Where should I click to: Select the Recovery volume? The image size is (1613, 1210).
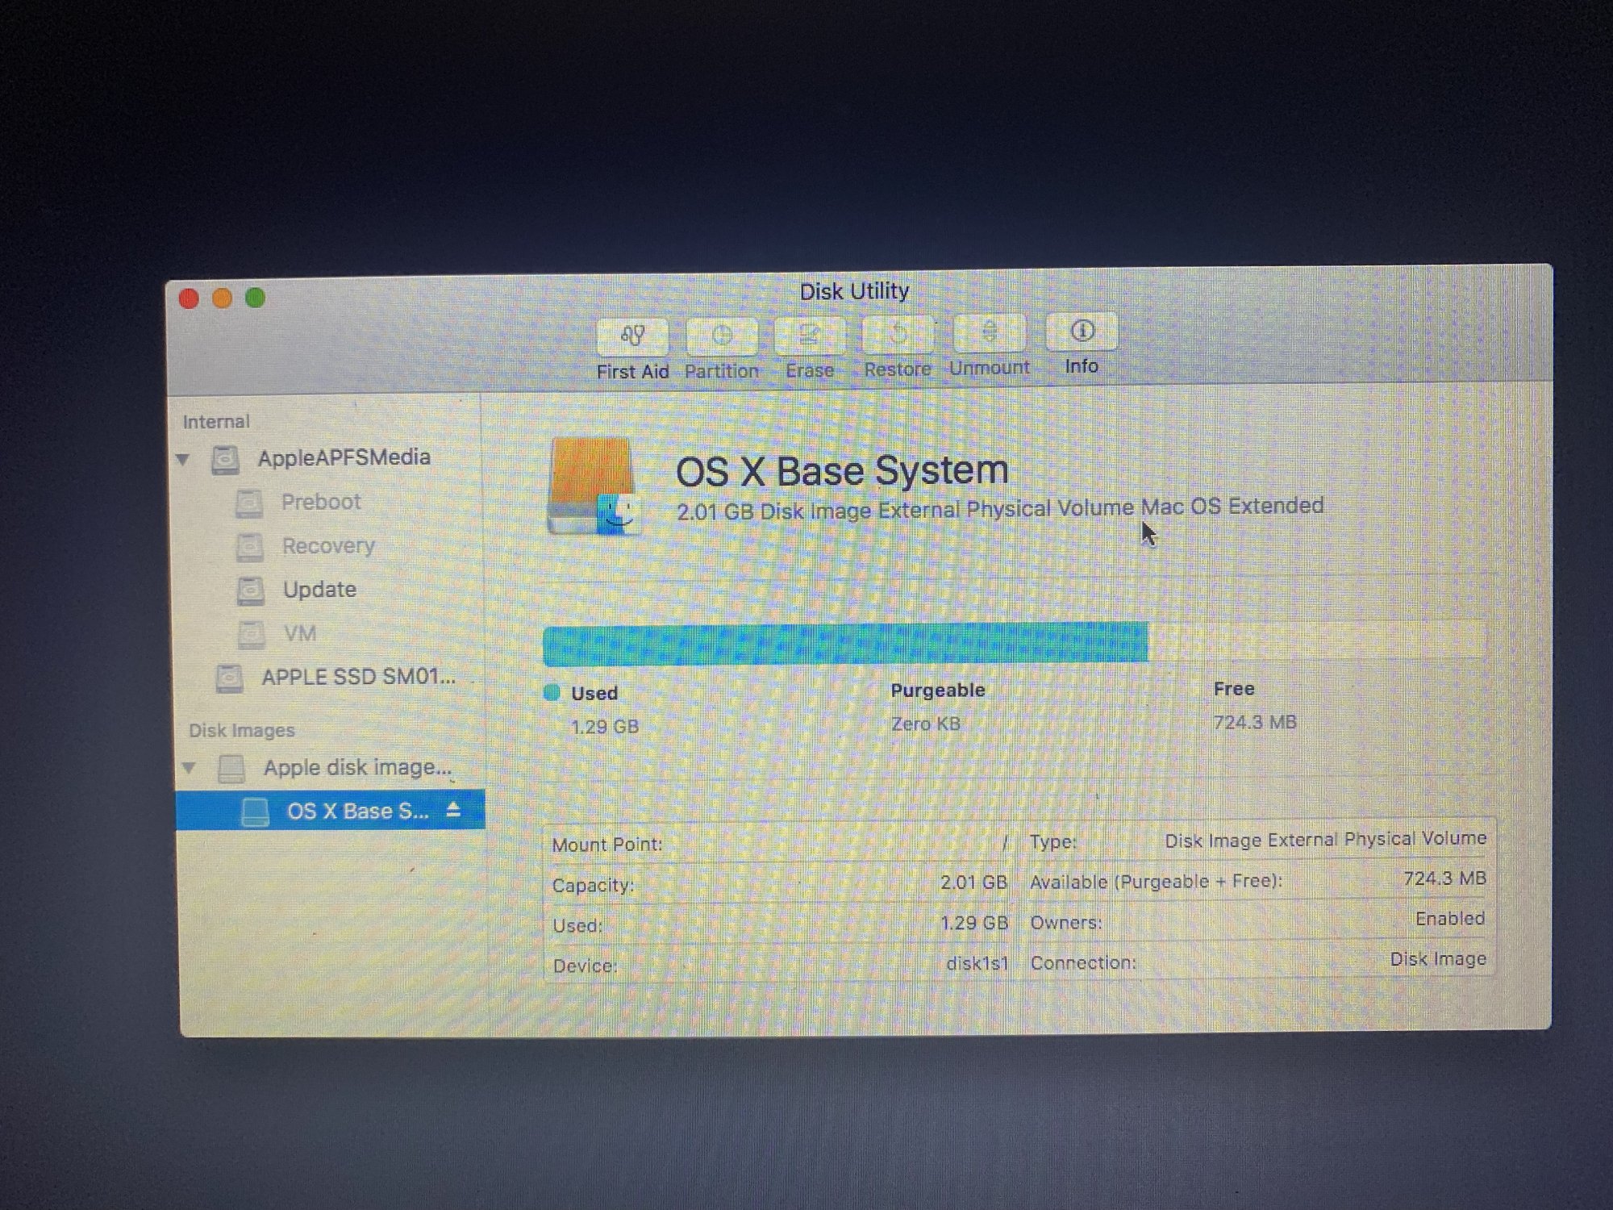(328, 546)
